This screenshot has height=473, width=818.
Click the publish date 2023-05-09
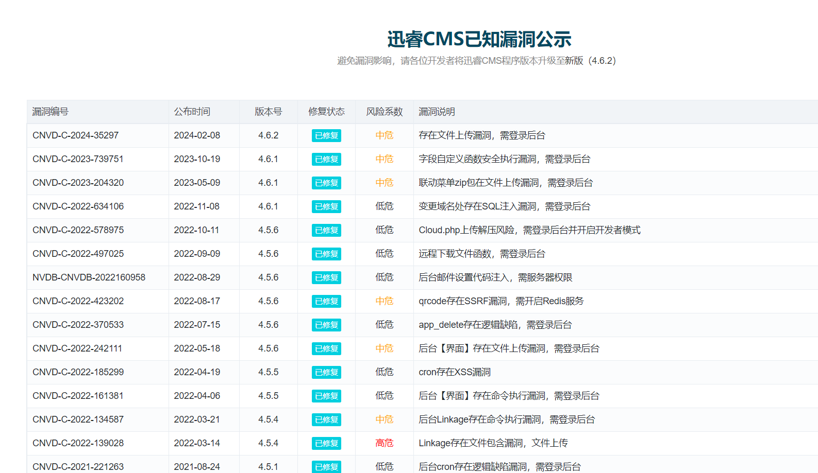pyautogui.click(x=197, y=183)
